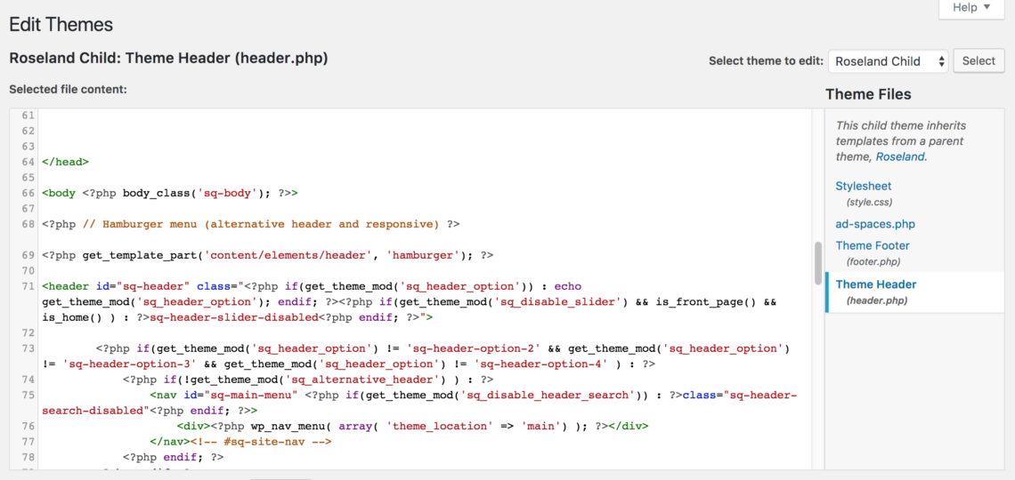
Task: Click the get_template_part code line
Action: tap(267, 255)
